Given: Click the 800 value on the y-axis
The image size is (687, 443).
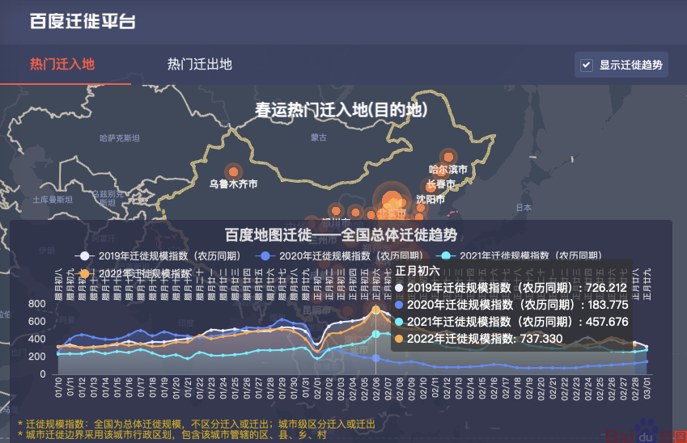Looking at the screenshot, I should coord(36,304).
